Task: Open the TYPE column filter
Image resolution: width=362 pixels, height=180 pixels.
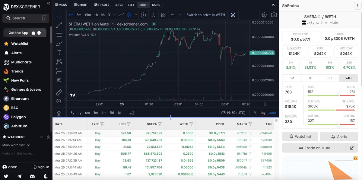Action: coord(102,124)
